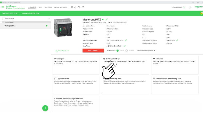Click the EcoStruxure Power Commission logo
Screen dimensions: 203x114
[15, 7]
